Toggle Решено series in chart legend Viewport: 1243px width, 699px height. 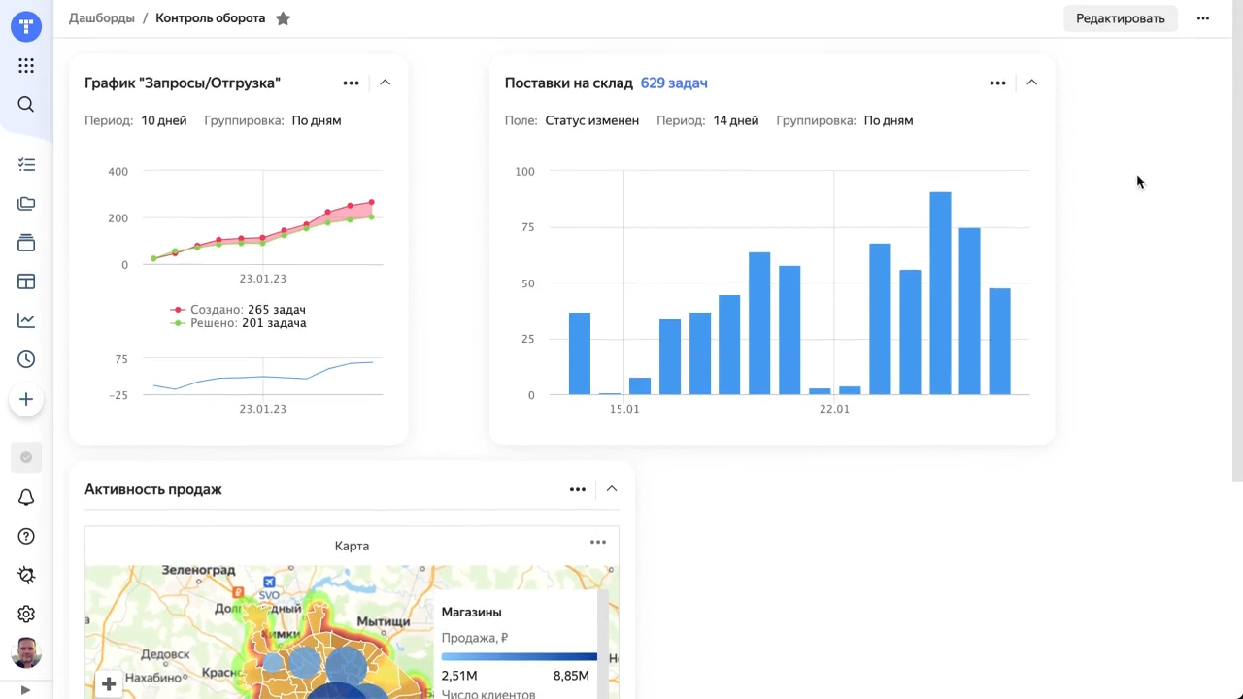(x=239, y=323)
